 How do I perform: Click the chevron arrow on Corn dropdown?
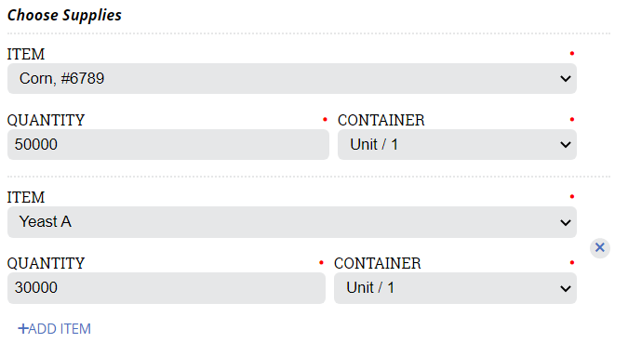coord(565,79)
